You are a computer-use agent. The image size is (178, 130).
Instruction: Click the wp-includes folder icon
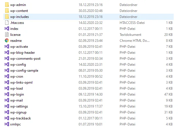pyautogui.click(x=7, y=17)
